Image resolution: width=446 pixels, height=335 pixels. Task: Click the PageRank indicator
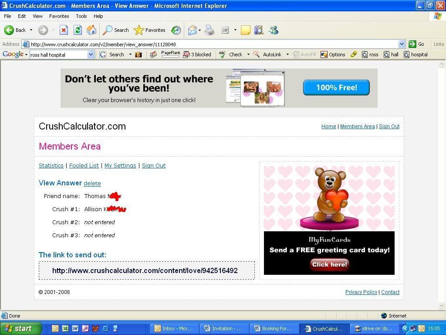(171, 54)
